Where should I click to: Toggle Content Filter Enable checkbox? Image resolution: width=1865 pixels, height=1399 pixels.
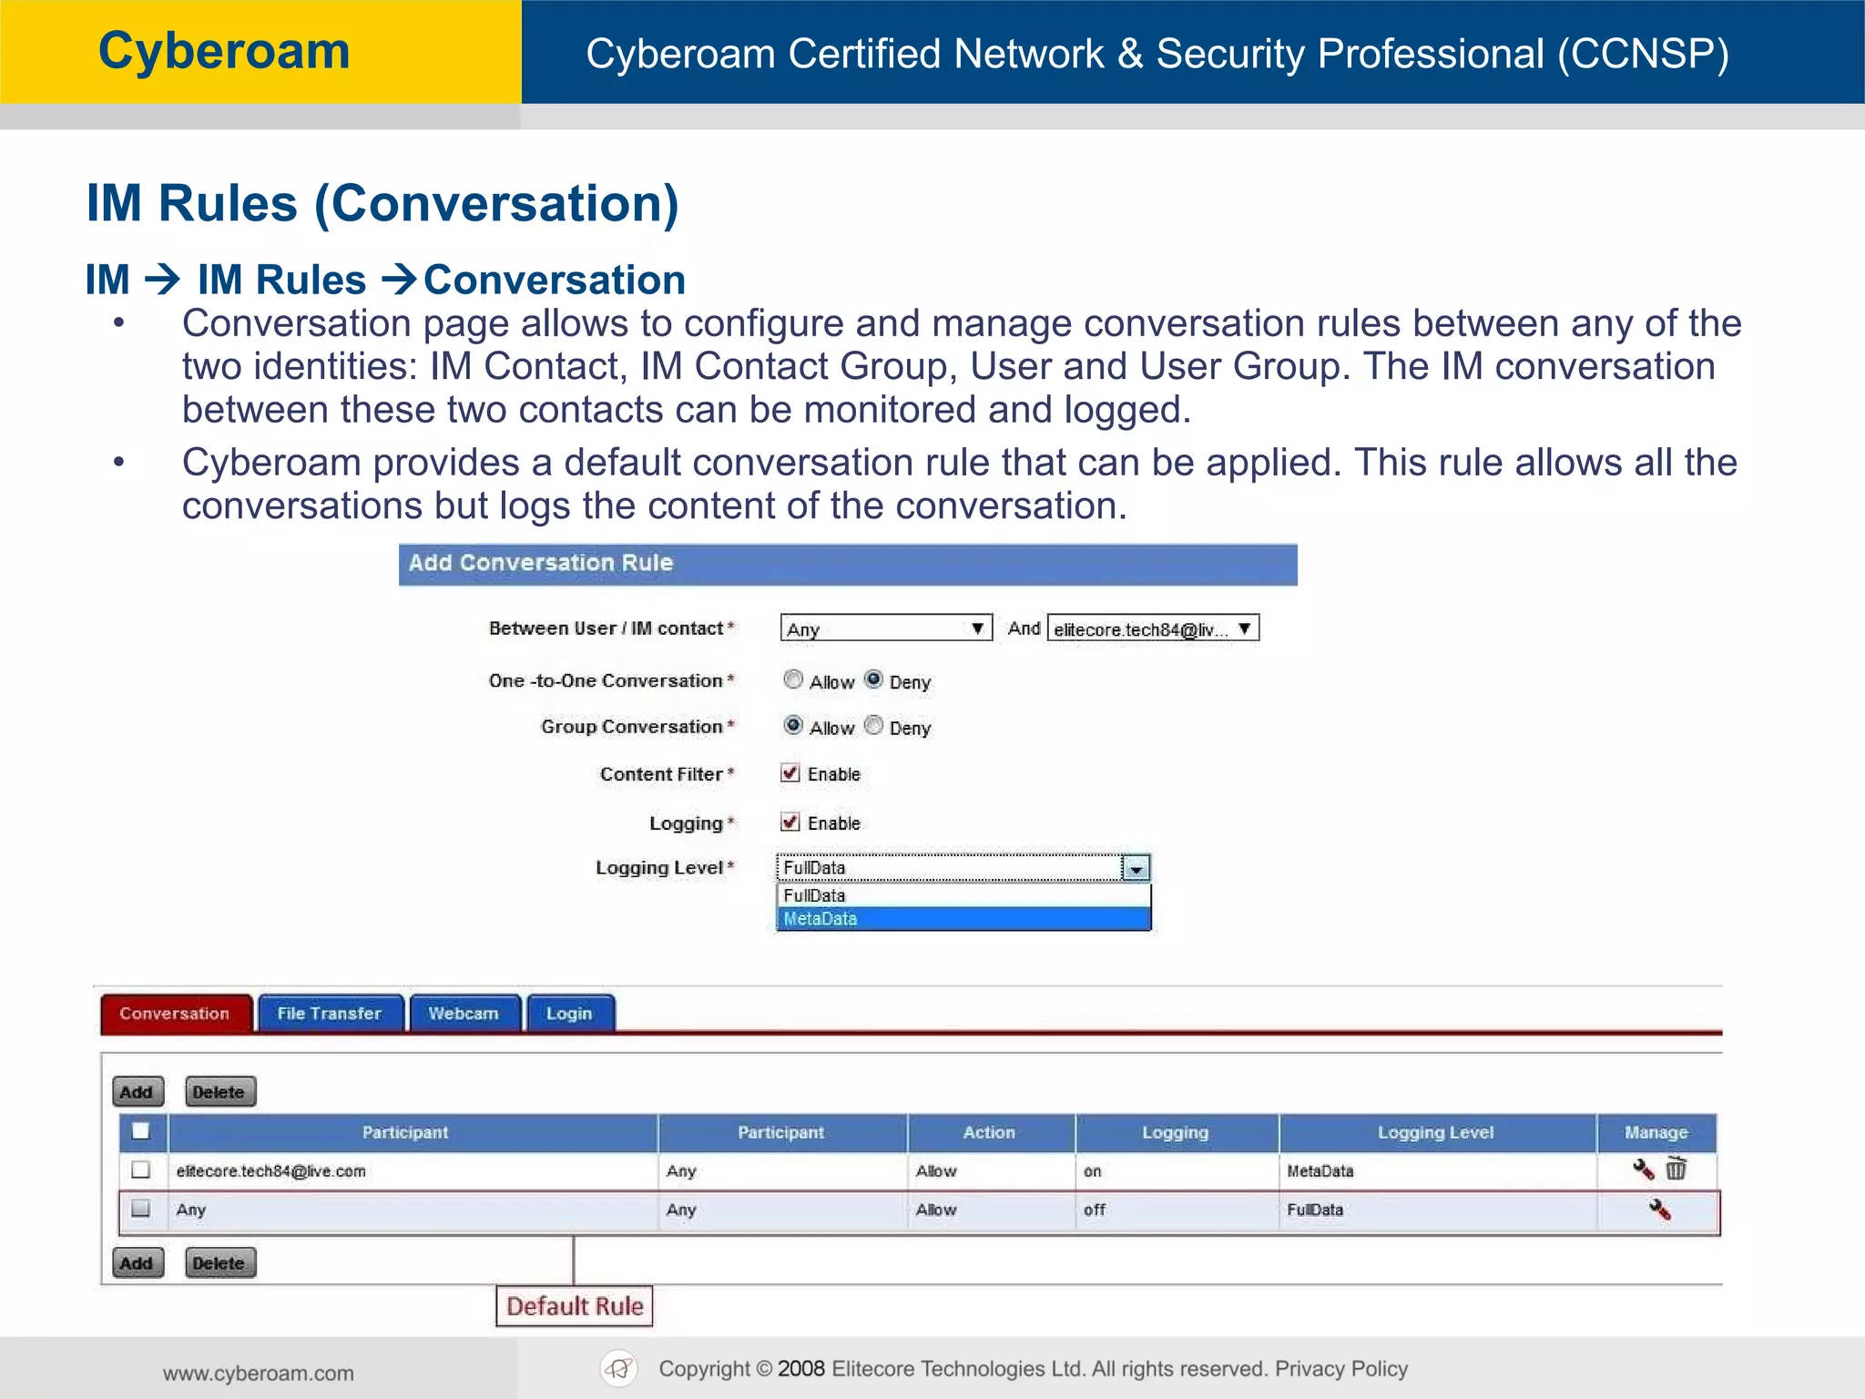tap(790, 772)
